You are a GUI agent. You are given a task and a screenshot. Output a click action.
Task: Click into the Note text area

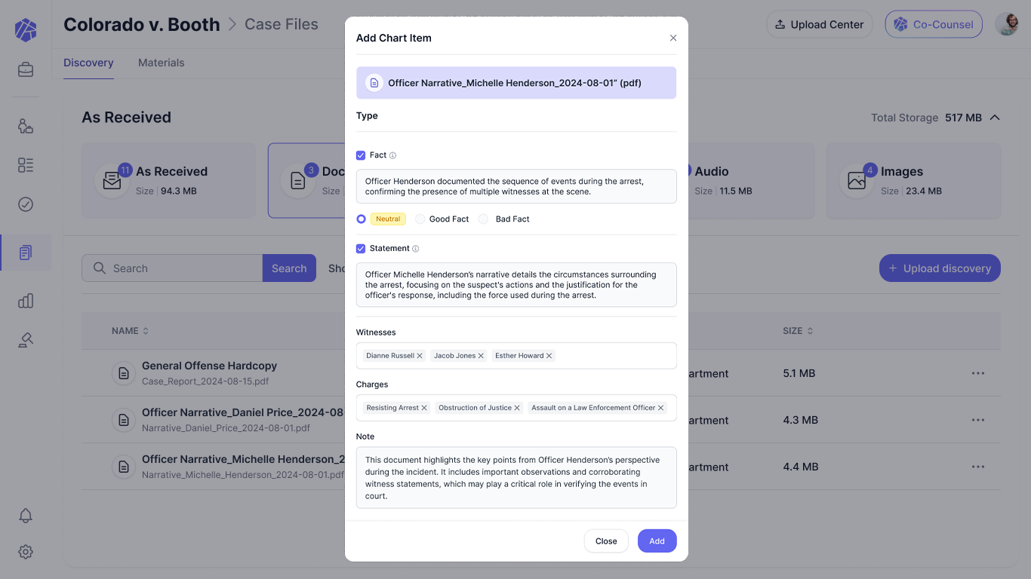pyautogui.click(x=516, y=478)
